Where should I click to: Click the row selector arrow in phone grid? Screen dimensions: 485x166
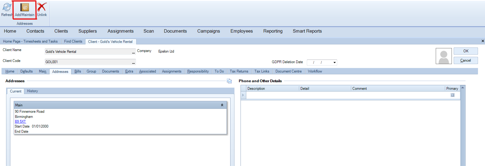pos(243,95)
